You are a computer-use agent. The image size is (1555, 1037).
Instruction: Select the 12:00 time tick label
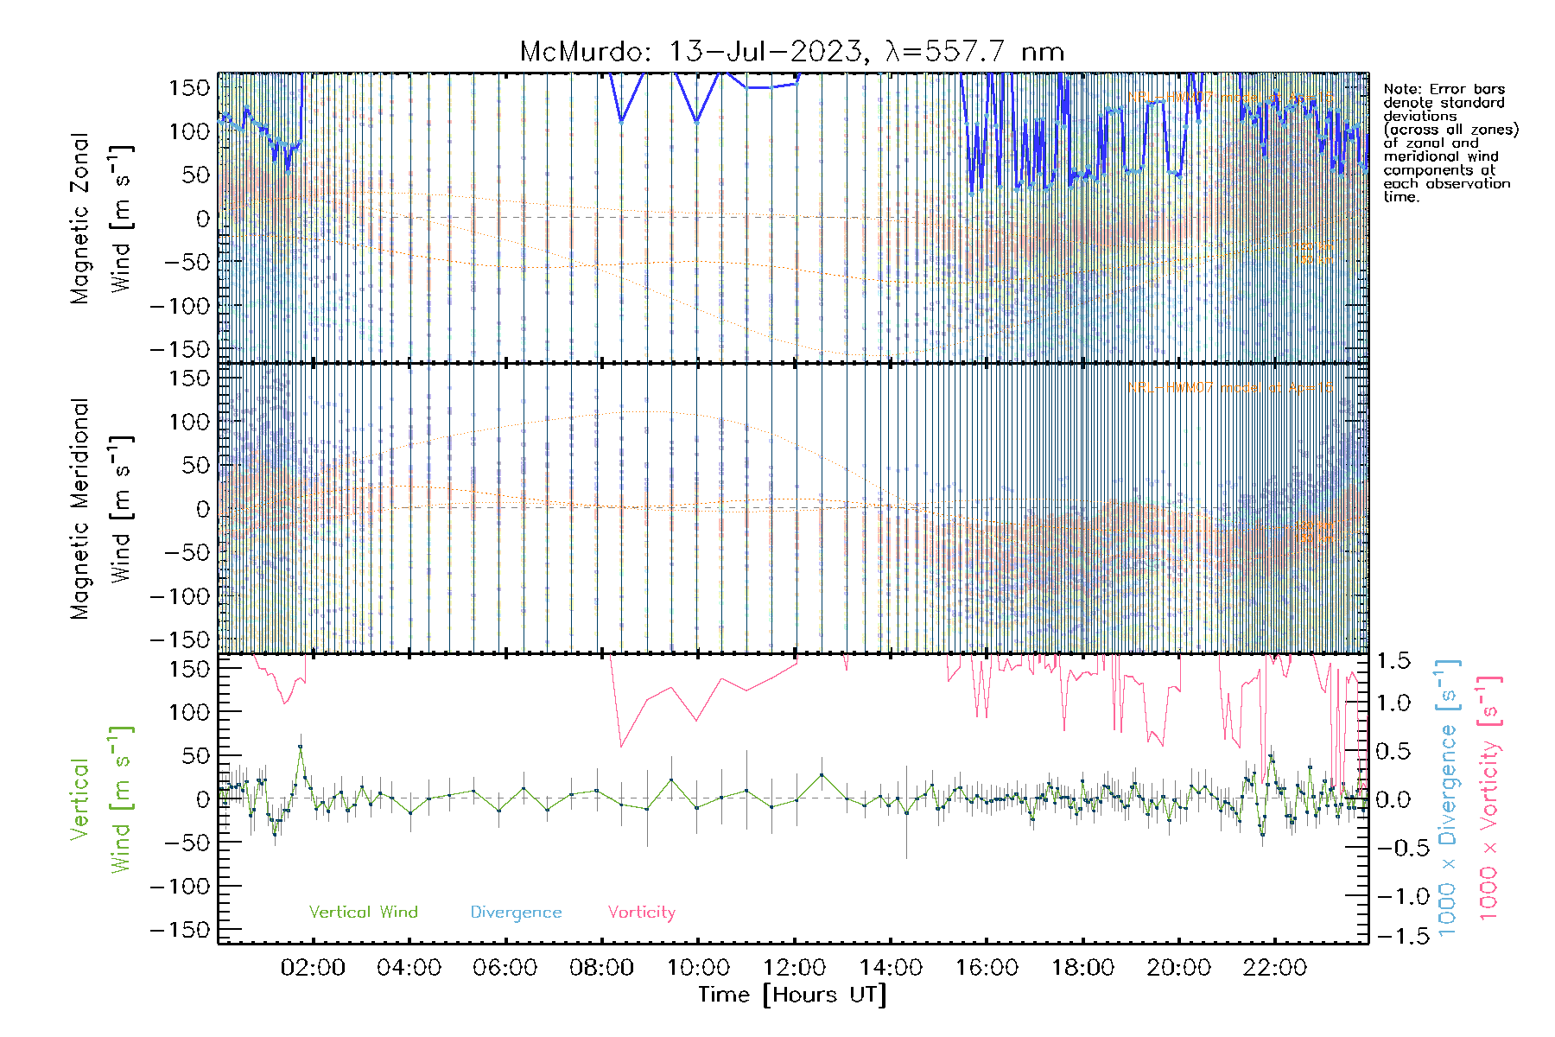click(794, 968)
